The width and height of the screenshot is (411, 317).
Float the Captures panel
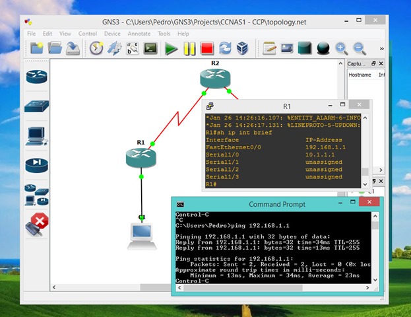tap(373, 63)
